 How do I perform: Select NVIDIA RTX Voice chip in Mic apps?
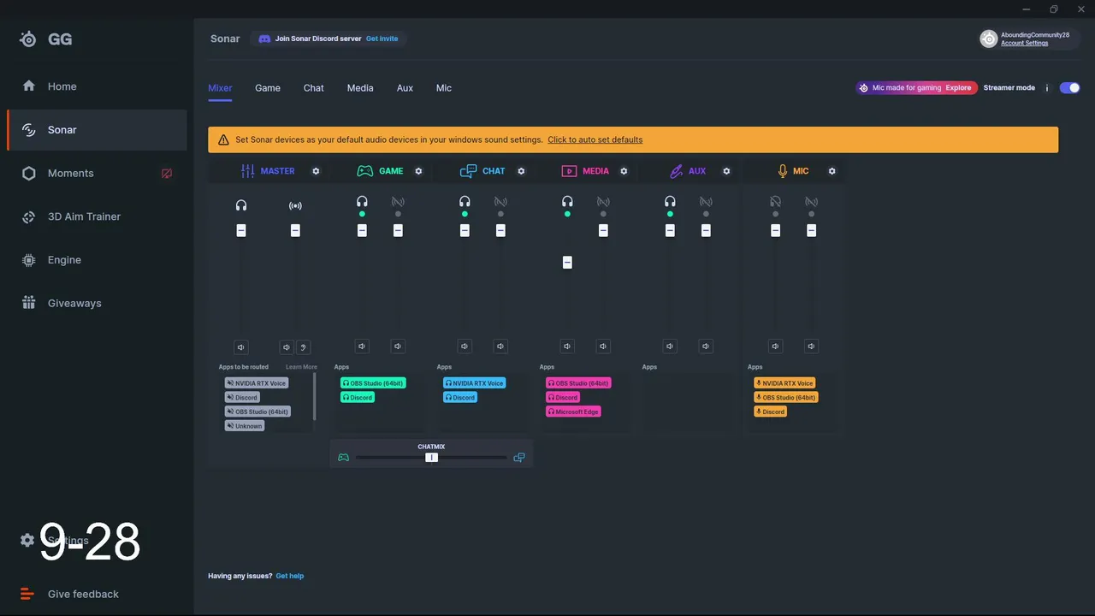click(784, 383)
